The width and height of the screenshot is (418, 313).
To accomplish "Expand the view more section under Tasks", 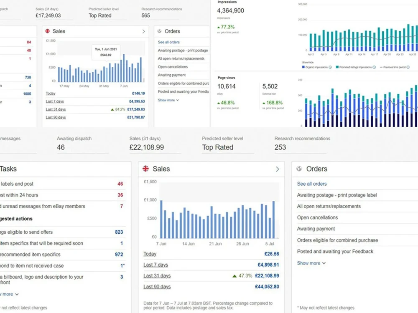I will 8,294.
